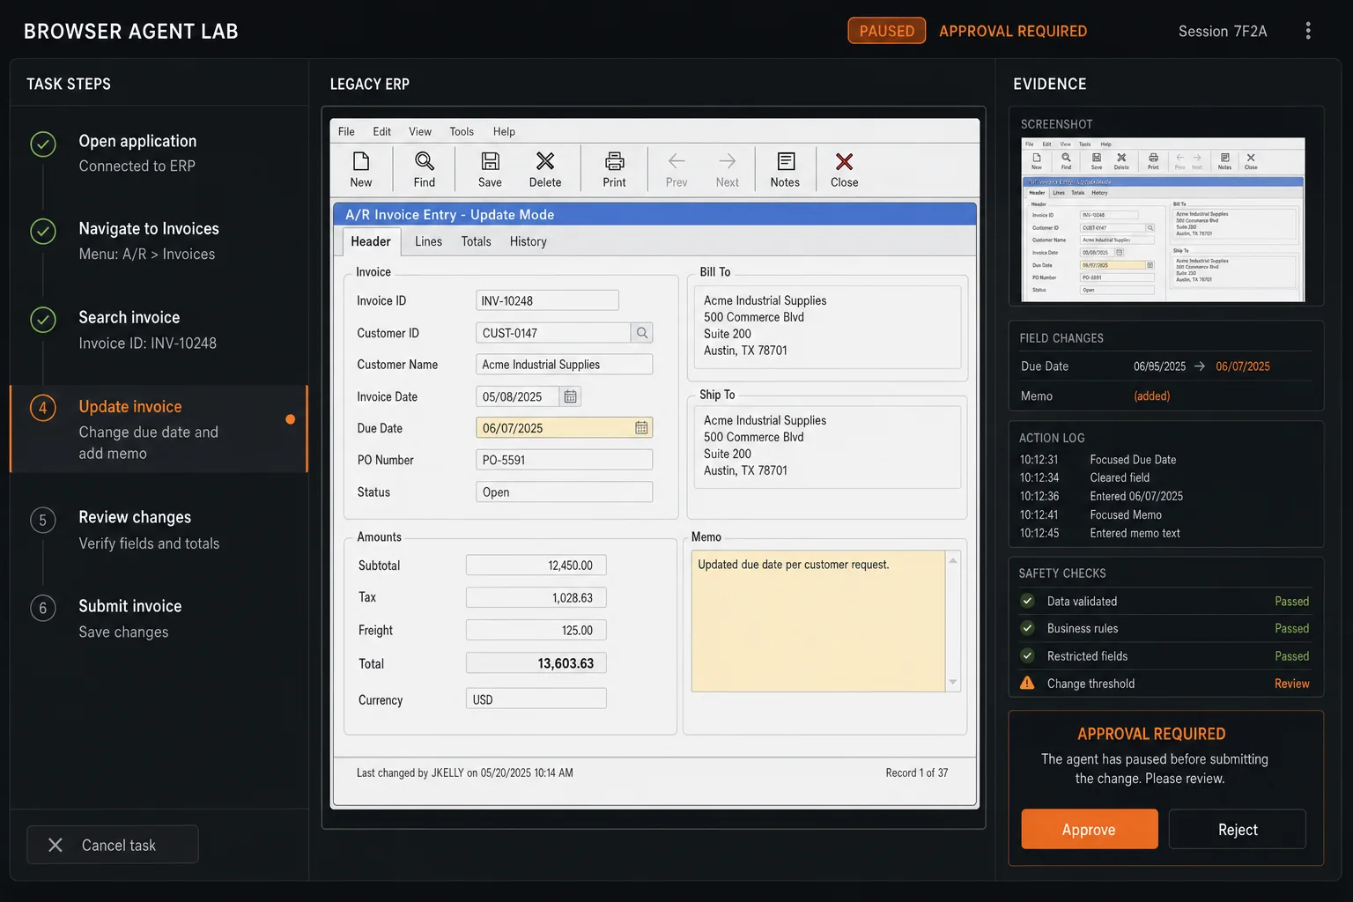Click the Memo scrollbar down arrow
The height and width of the screenshot is (902, 1353).
952,683
